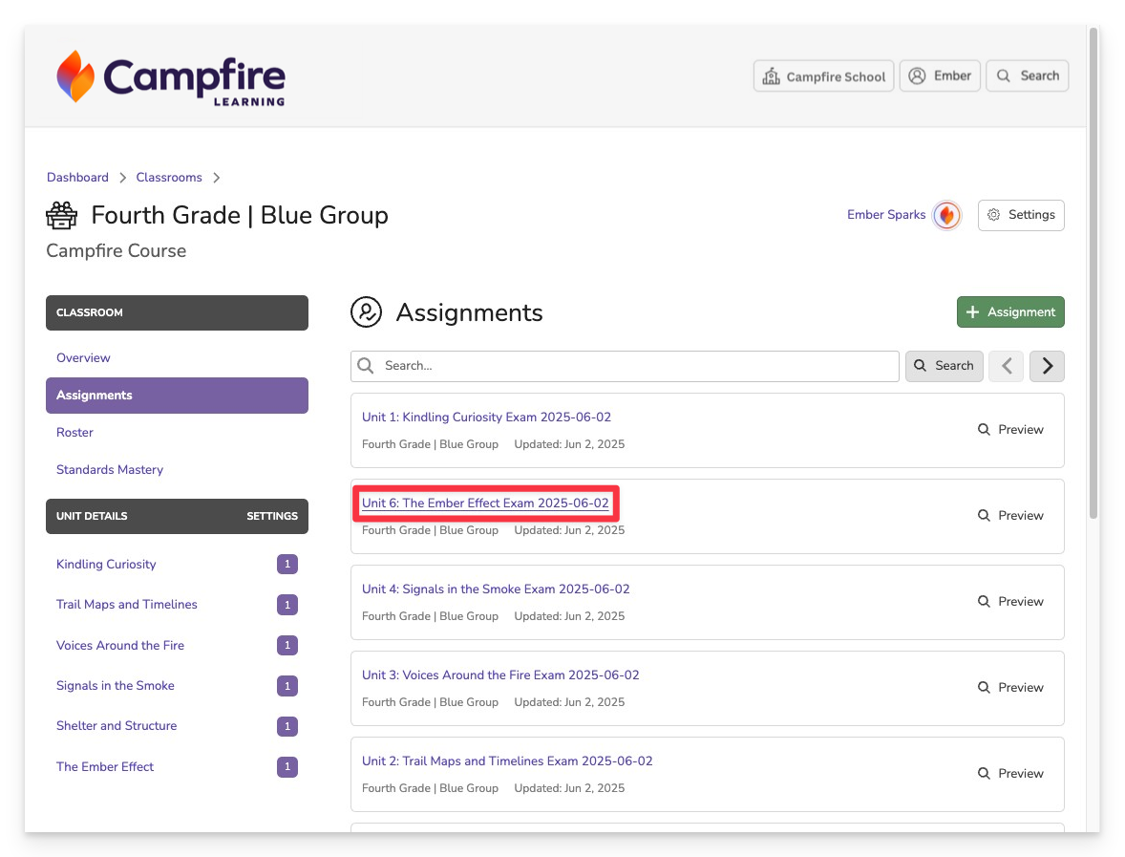Preview the Unit 2 Trail Maps exam

tap(1011, 773)
